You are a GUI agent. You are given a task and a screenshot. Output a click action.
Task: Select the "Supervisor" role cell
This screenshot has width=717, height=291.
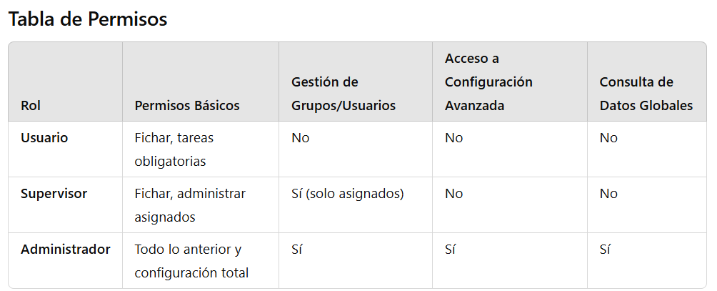tap(54, 193)
